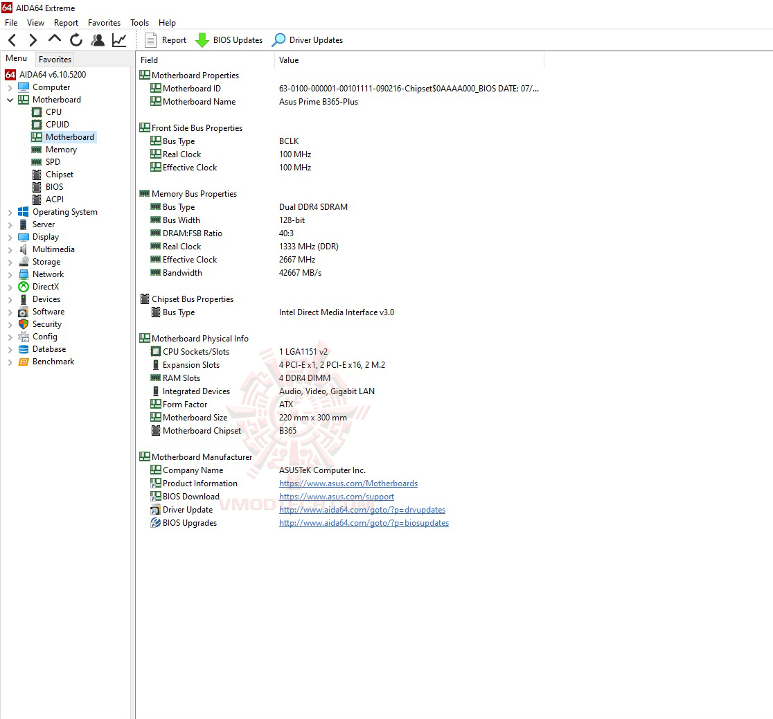Click the Operating System Windows icon
The height and width of the screenshot is (719, 773).
click(x=23, y=211)
